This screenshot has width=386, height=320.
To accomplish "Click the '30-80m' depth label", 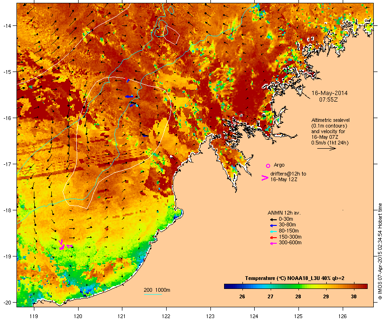I will click(x=287, y=225).
